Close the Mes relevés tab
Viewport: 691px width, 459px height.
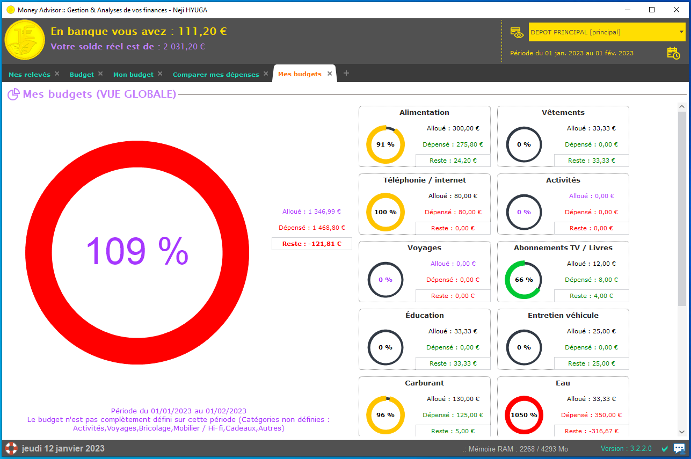pos(57,74)
